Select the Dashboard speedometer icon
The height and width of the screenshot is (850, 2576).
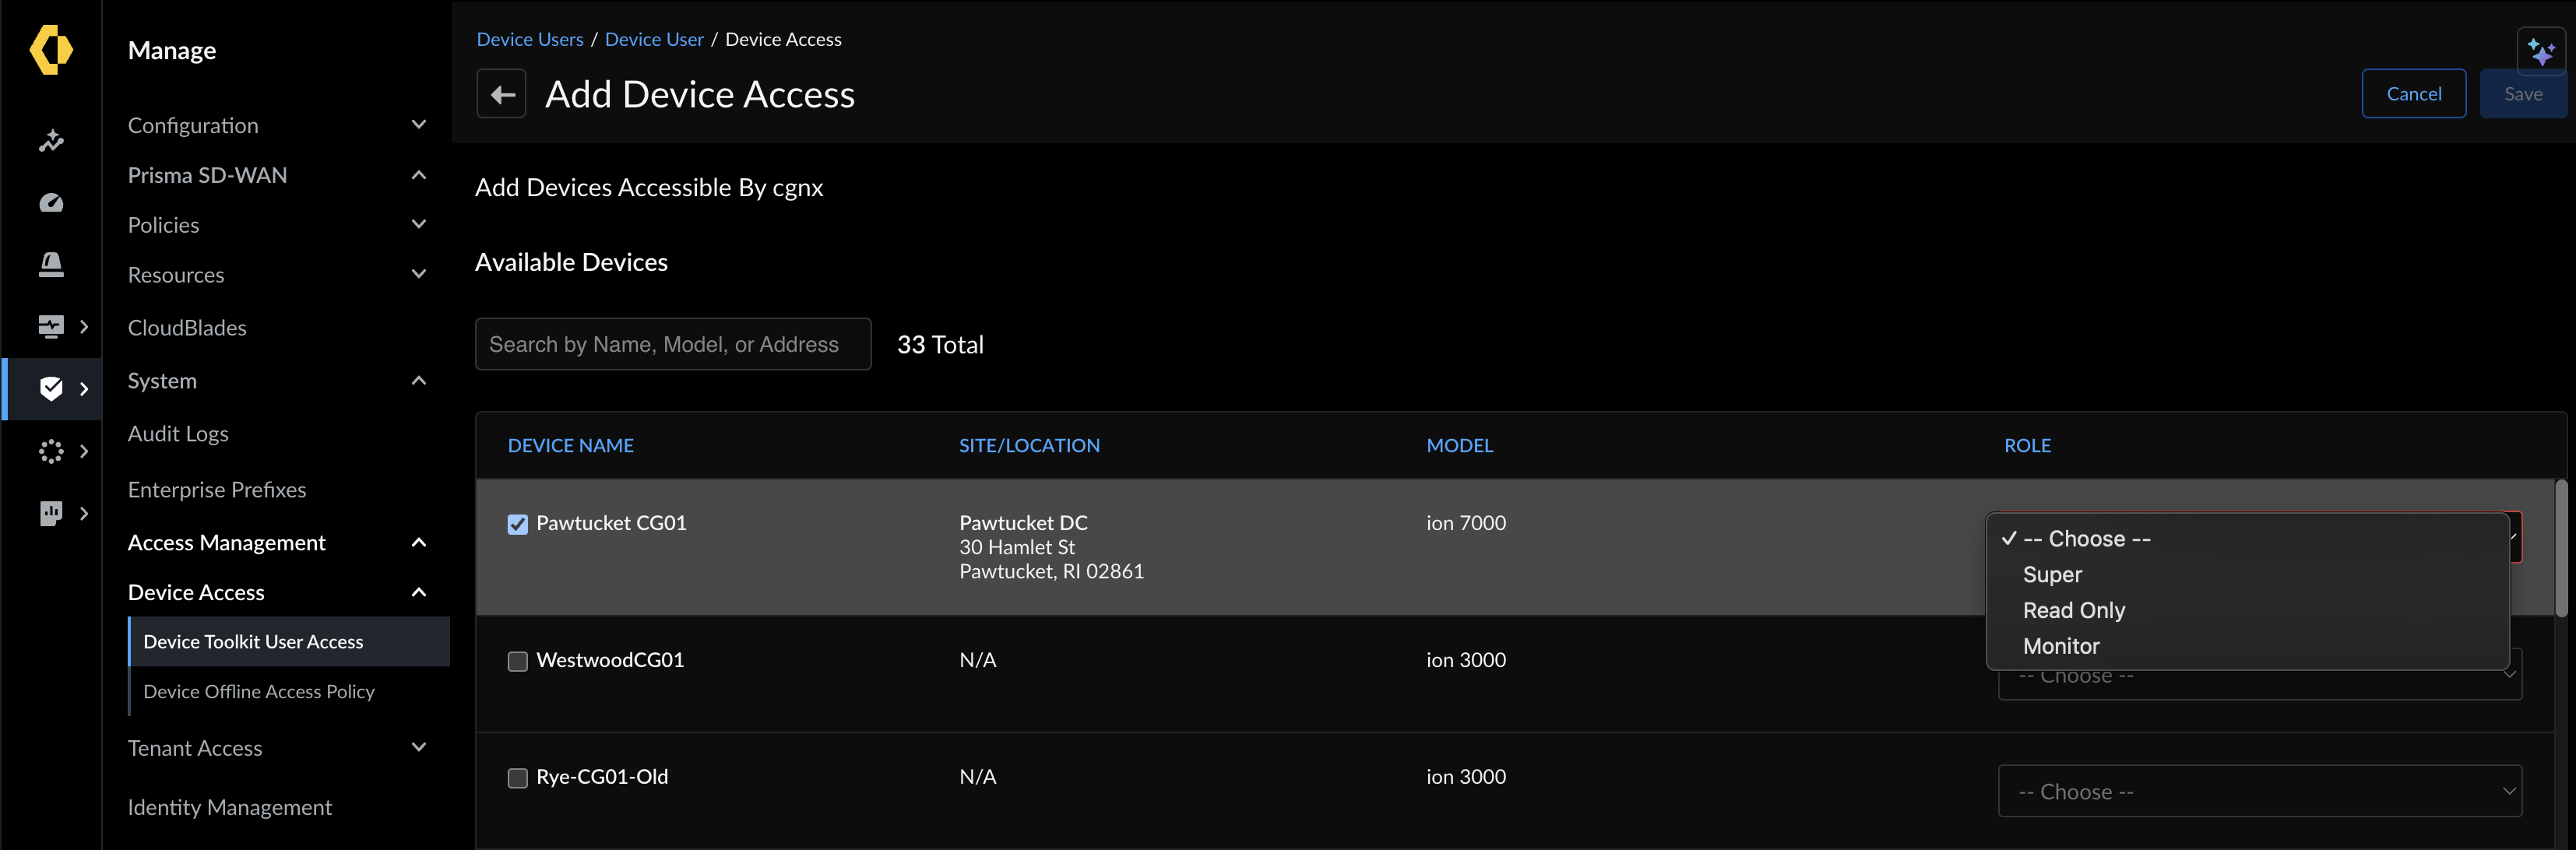coord(50,202)
